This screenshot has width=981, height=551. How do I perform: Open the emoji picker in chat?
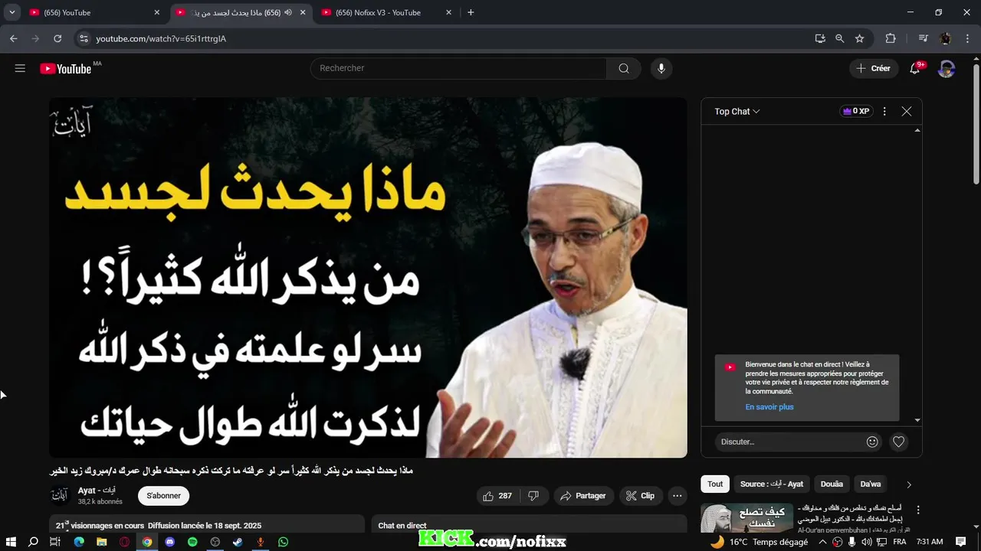[872, 442]
